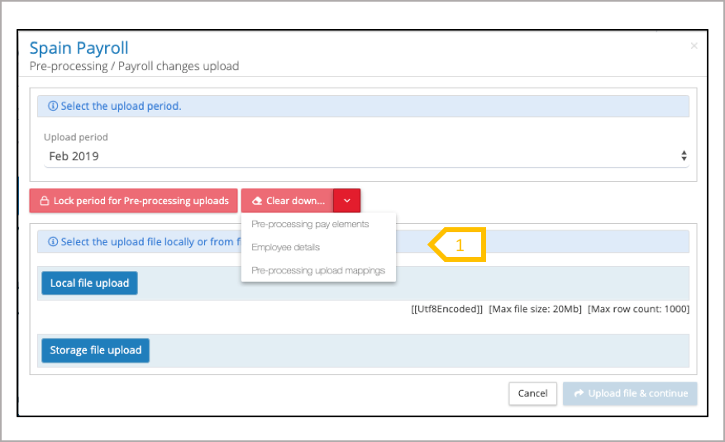Click info icon beside 'Select the upload period'

(53, 107)
